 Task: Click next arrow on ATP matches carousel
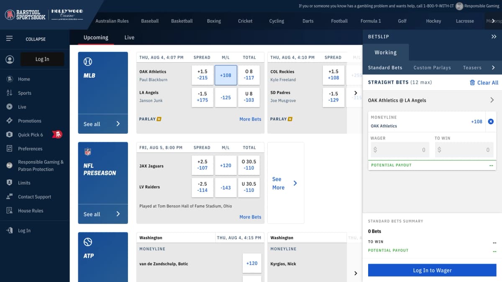[x=356, y=273]
